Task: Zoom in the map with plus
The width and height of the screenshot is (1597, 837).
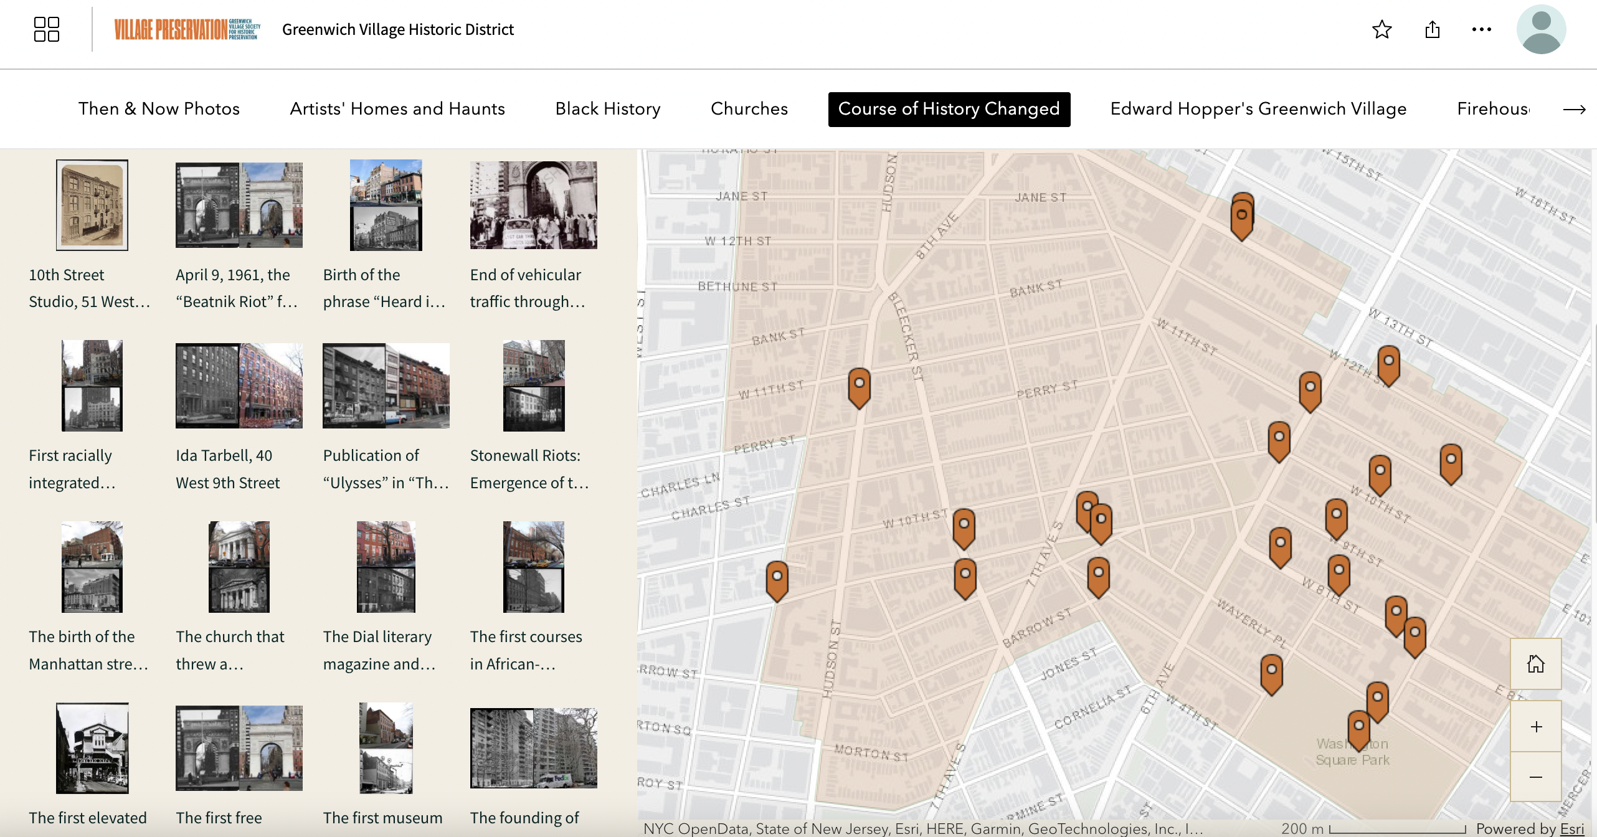Action: pos(1535,727)
